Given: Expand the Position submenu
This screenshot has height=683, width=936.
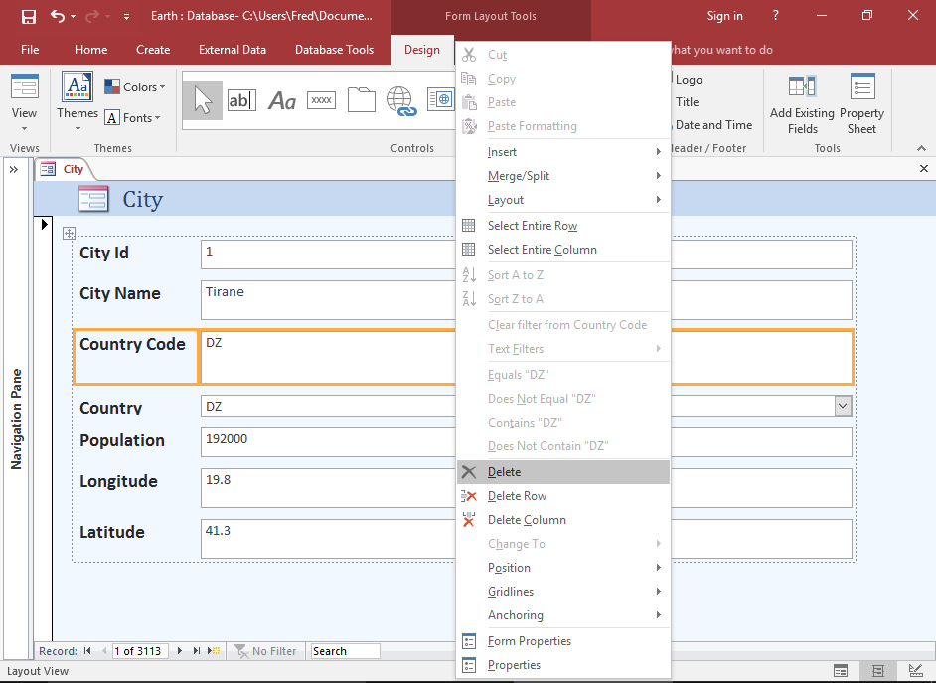Looking at the screenshot, I should pyautogui.click(x=563, y=567).
